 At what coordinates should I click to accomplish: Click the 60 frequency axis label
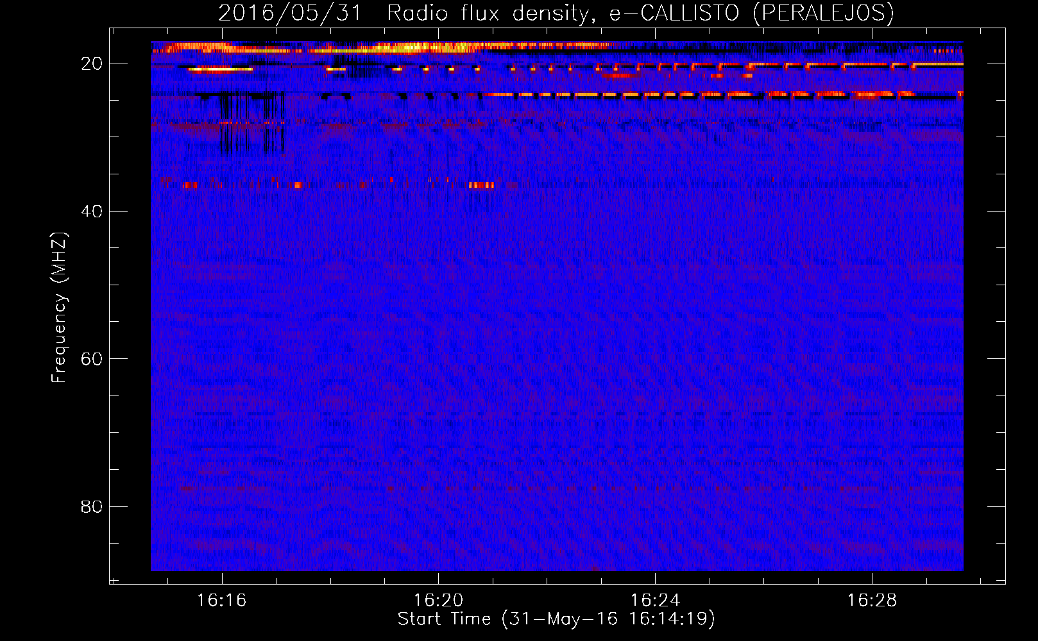tap(92, 359)
